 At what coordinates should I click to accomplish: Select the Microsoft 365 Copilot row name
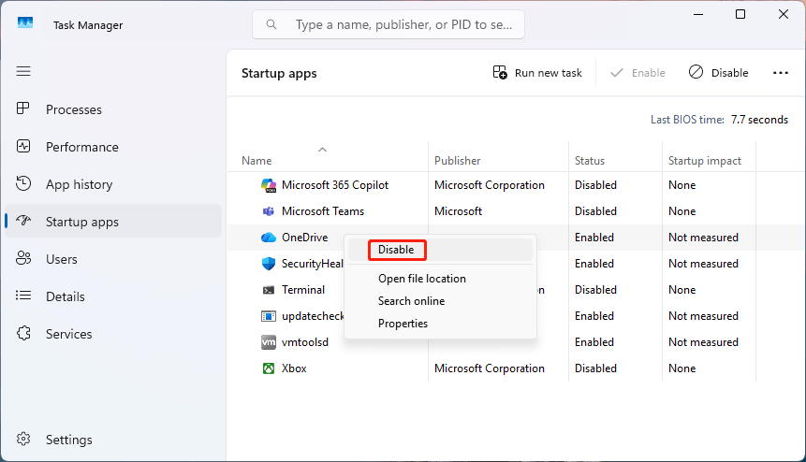coord(335,185)
